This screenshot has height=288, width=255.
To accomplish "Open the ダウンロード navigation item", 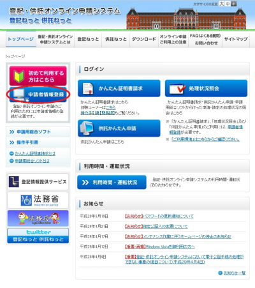I will point(144,39).
